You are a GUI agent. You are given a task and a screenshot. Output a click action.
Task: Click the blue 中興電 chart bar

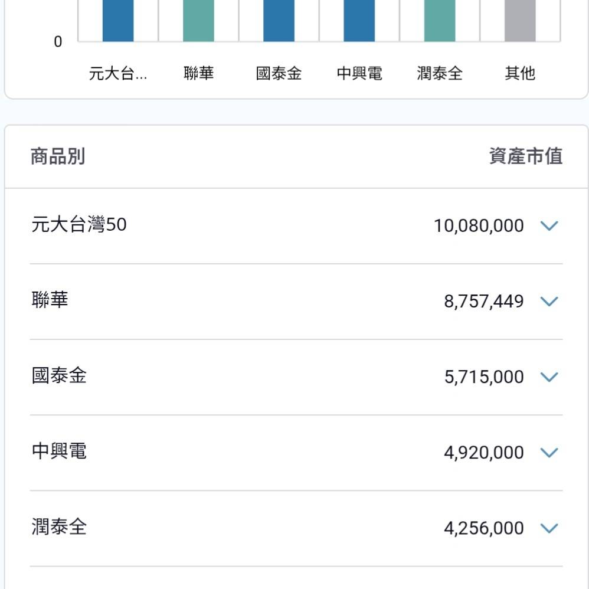(x=359, y=21)
